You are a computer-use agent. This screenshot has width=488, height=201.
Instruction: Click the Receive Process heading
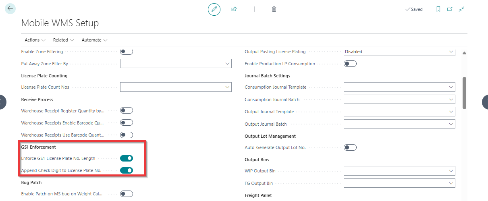coord(37,99)
